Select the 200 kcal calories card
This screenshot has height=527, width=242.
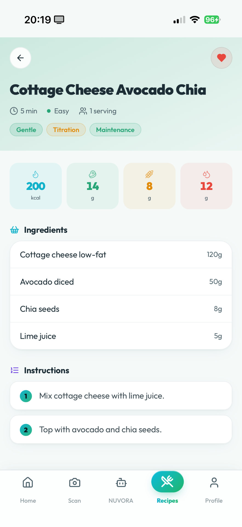pyautogui.click(x=36, y=186)
